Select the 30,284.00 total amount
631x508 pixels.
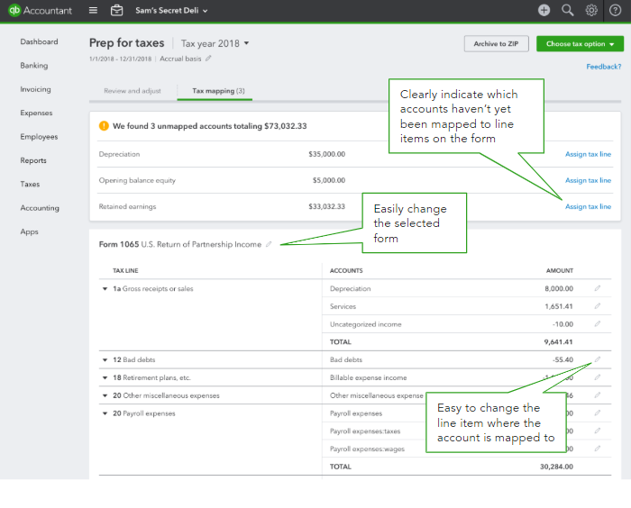tap(556, 467)
